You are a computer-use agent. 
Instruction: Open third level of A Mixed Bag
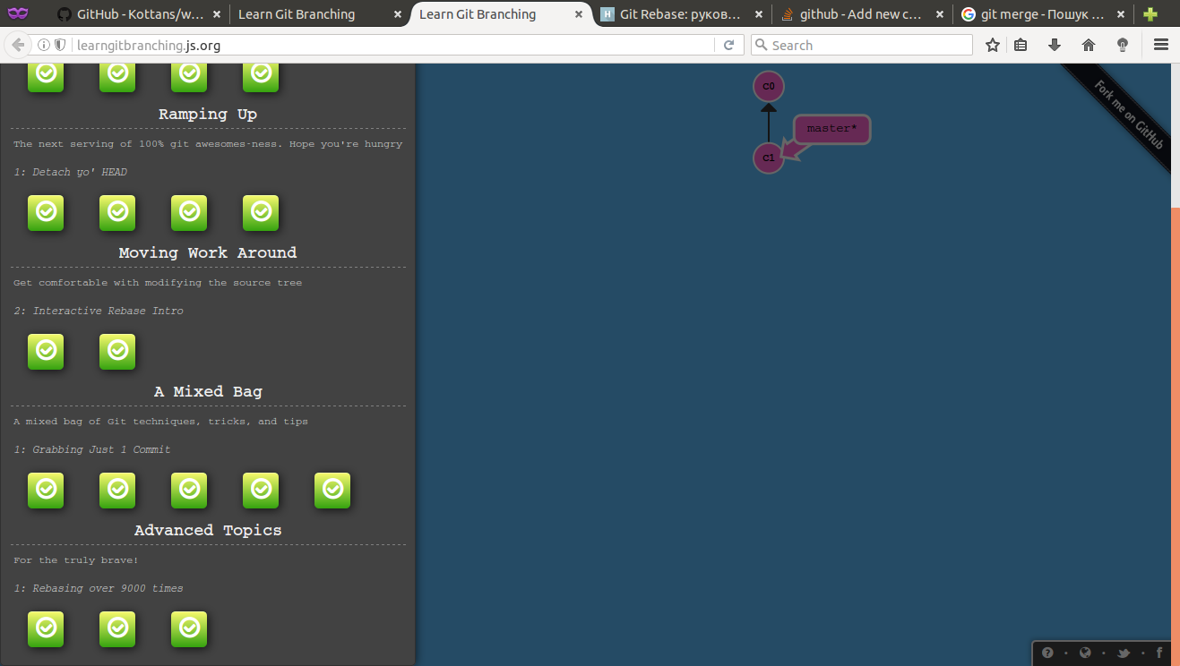point(189,490)
